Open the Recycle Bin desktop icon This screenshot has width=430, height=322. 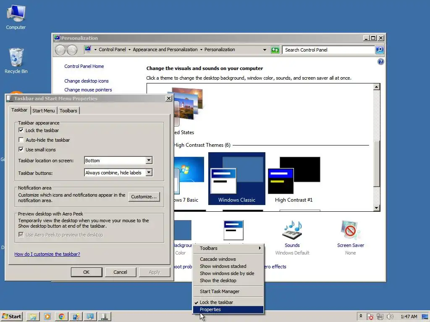click(16, 61)
